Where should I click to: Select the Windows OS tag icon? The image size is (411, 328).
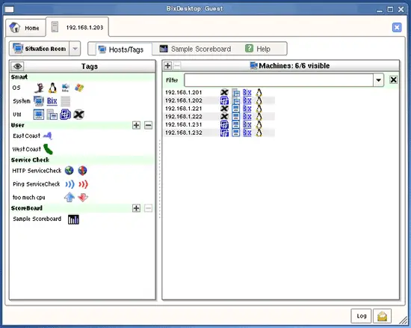point(79,88)
